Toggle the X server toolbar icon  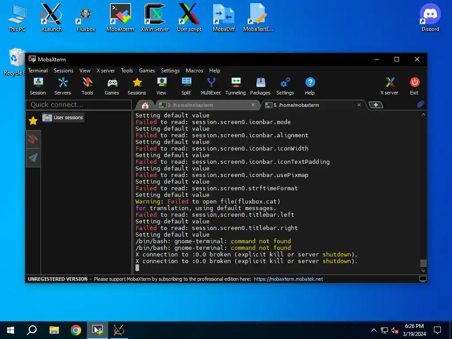389,86
